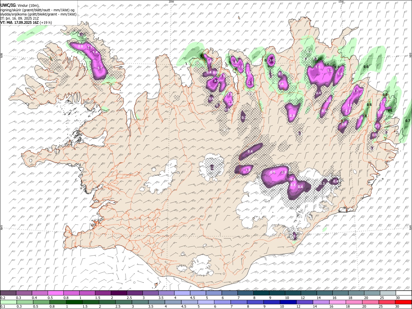Click the upper legend swatch labeled 4
Viewport: 412px width, 309px height.
[x=182, y=293]
